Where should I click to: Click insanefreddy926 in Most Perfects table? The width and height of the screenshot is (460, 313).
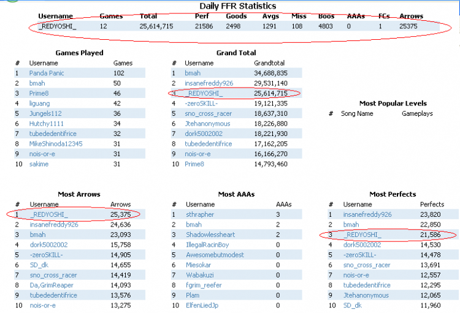(x=367, y=214)
